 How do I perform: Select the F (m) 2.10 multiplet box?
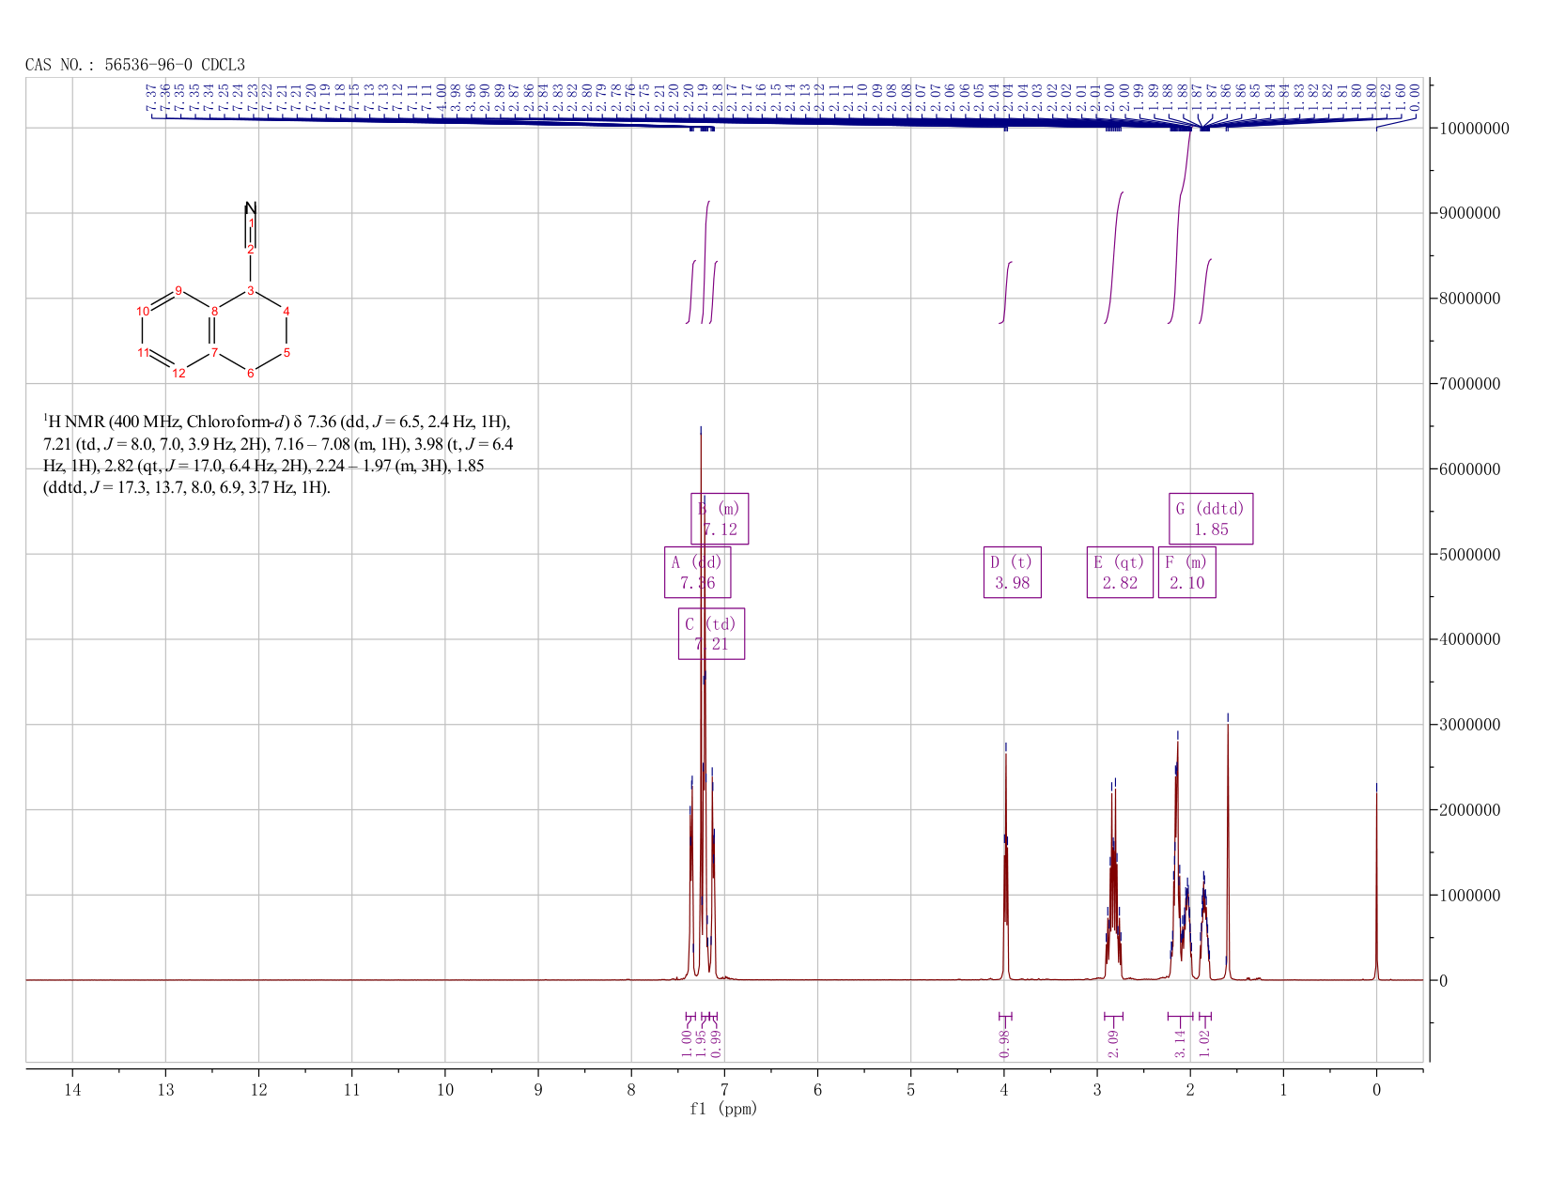pos(1186,572)
